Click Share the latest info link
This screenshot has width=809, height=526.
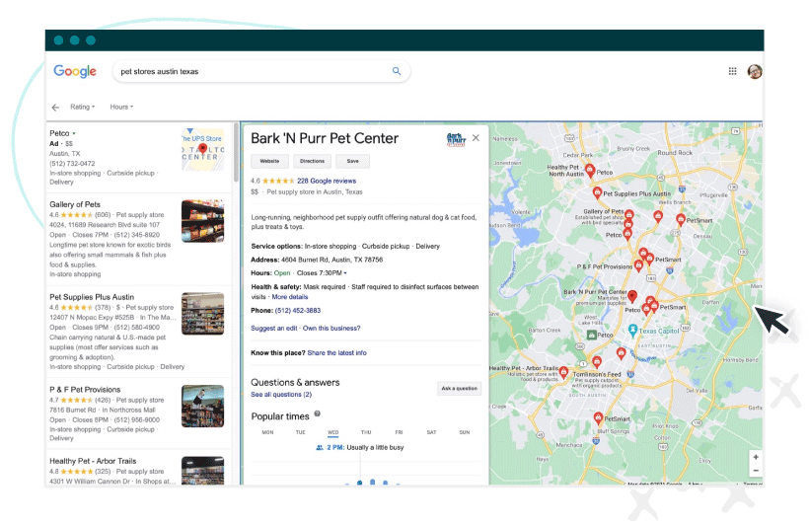(336, 352)
